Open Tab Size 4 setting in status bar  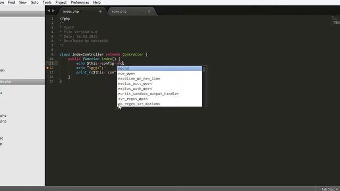click(x=329, y=189)
